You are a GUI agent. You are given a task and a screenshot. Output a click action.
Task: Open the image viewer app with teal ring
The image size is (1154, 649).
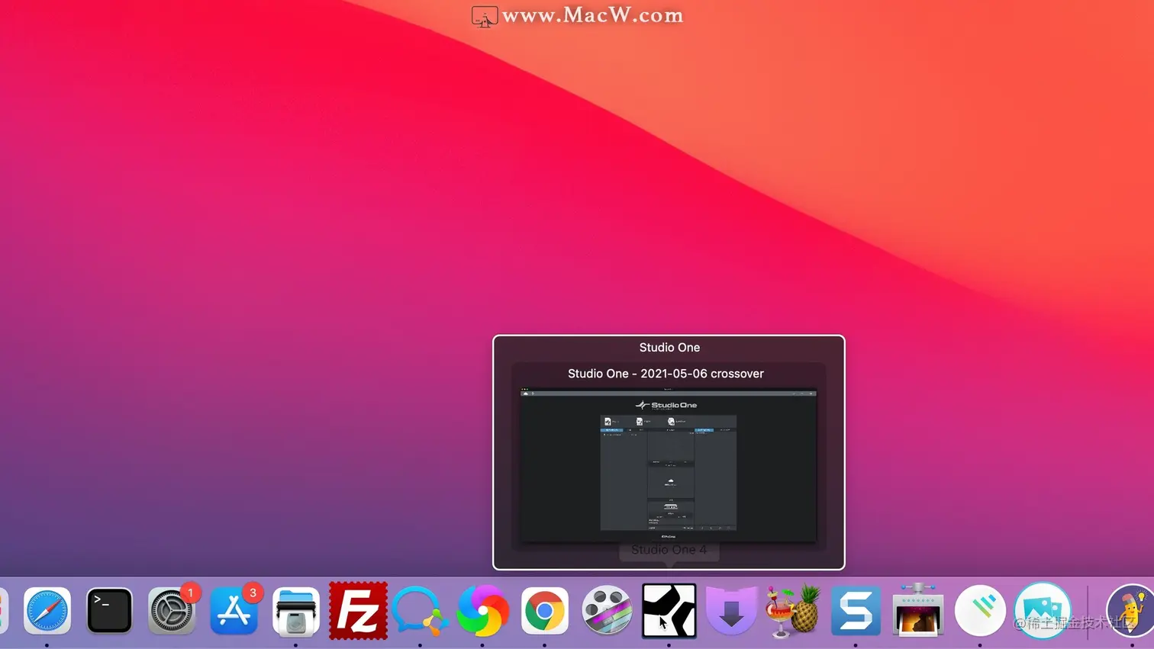coord(1043,611)
